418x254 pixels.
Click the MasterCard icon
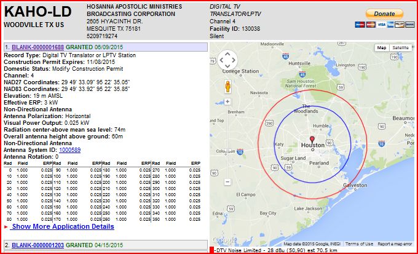point(371,25)
